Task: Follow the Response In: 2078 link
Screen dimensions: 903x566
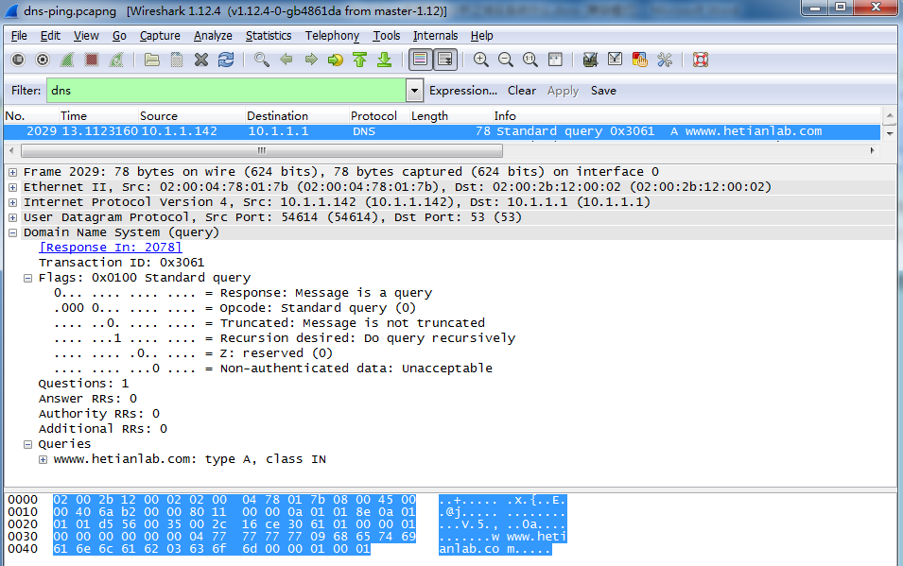Action: (x=110, y=247)
